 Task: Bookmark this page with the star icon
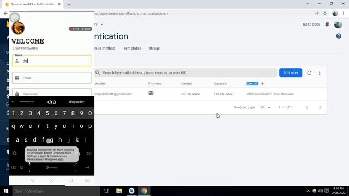[x=325, y=13]
